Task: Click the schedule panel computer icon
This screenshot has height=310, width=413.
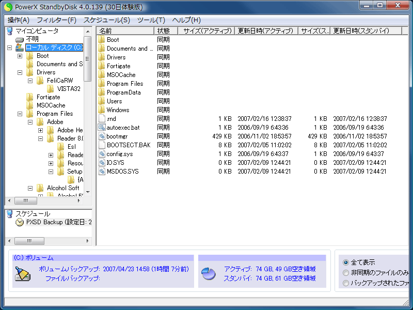Action: (x=10, y=214)
